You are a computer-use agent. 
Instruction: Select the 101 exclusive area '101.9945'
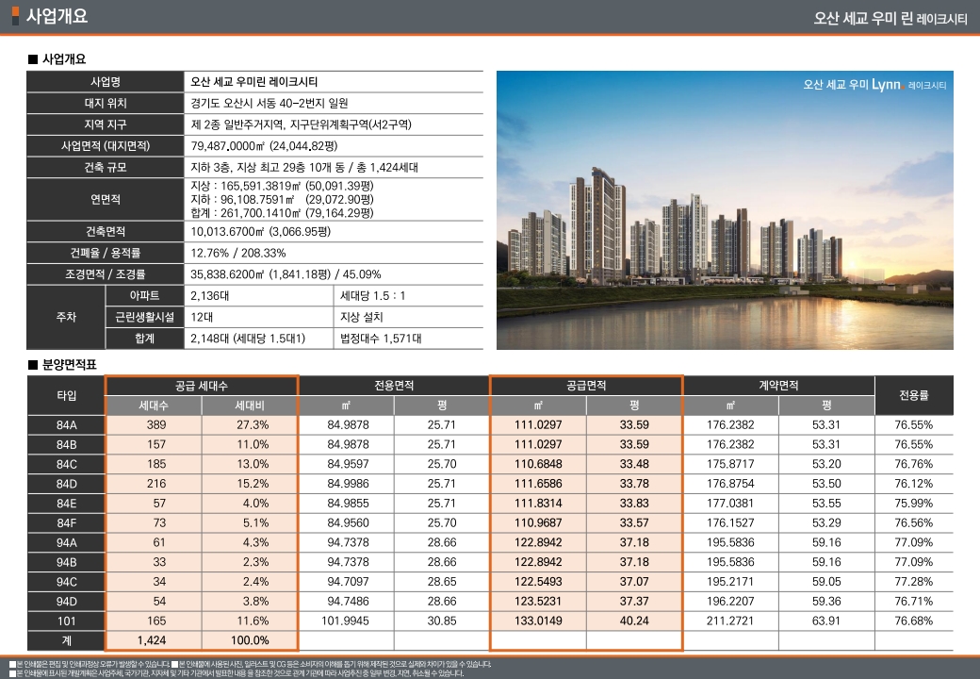tap(345, 621)
